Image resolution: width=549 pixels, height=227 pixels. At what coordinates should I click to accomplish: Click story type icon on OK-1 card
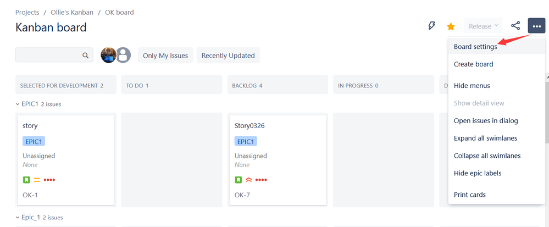[26, 180]
